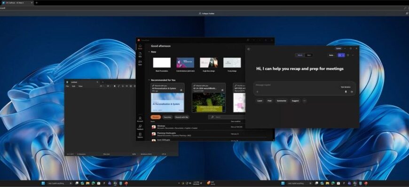Open the AI Personalization & System recommended card
Viewport: 409px width, 187px height.
[x=167, y=98]
